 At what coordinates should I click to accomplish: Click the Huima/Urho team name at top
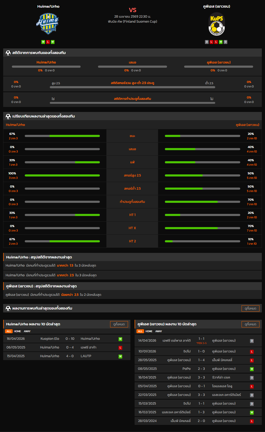click(x=48, y=6)
